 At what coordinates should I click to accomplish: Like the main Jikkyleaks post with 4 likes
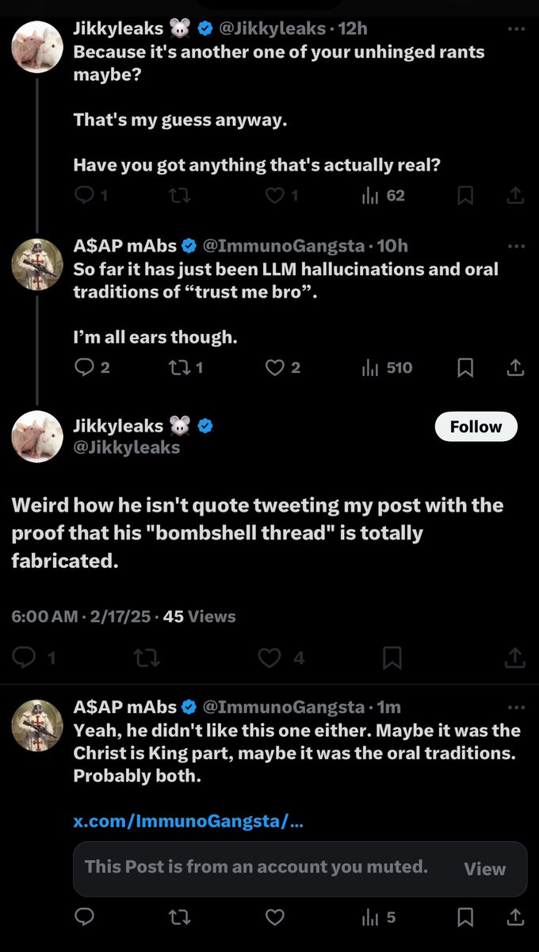270,657
